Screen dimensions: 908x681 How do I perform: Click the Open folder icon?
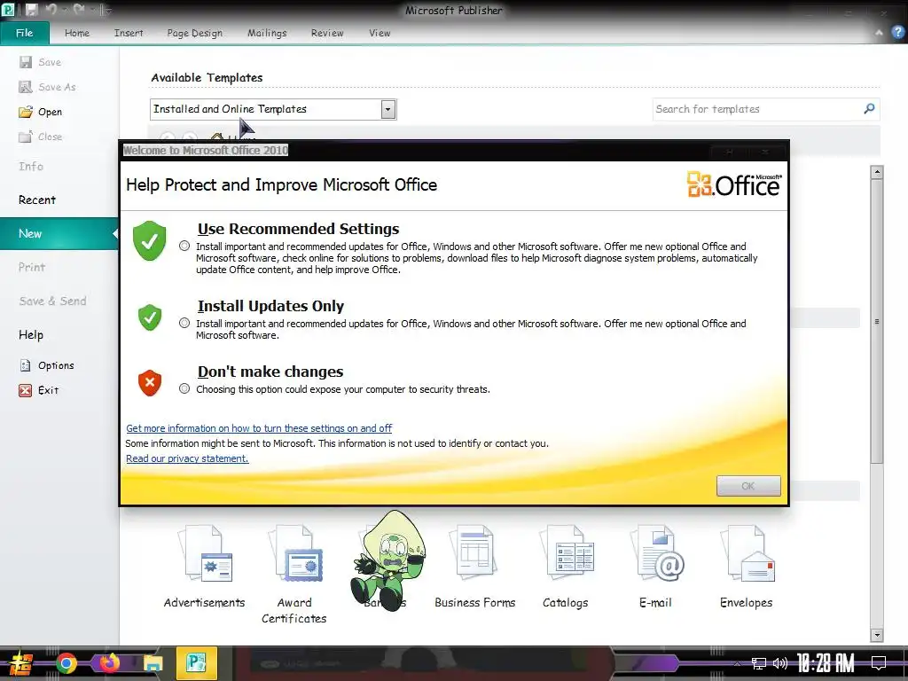(26, 112)
